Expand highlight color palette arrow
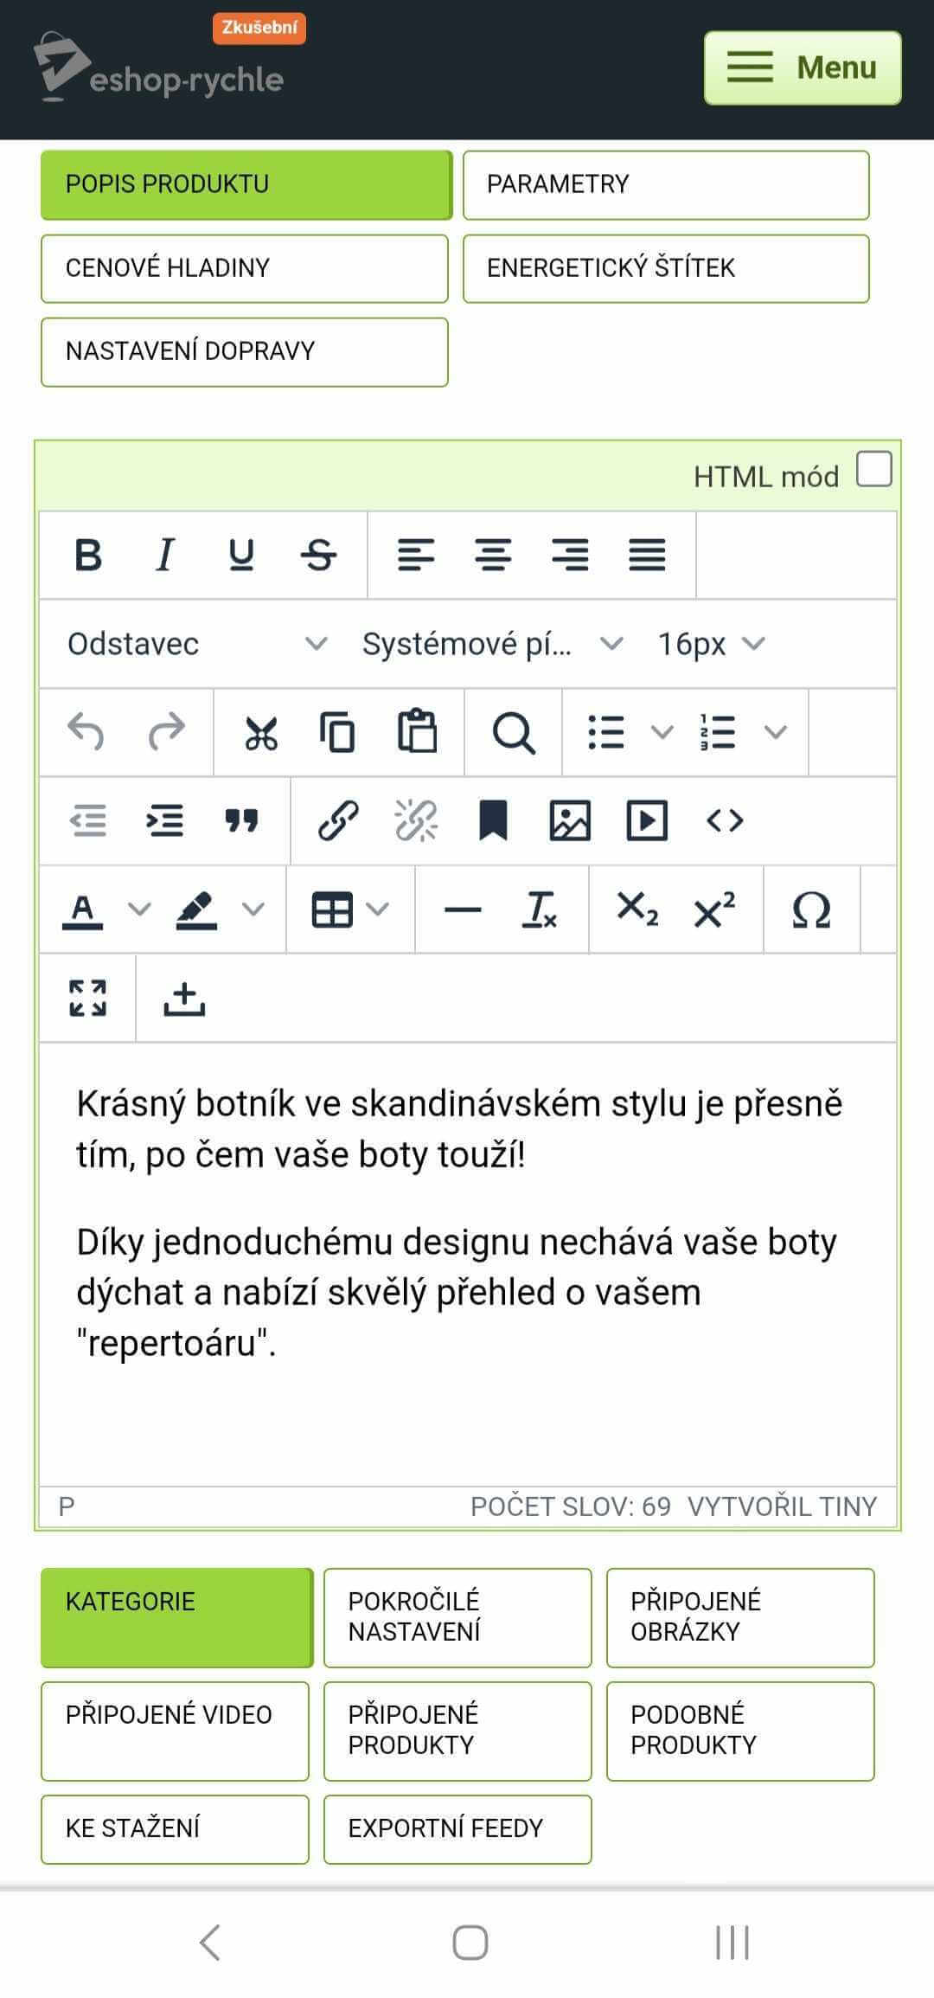The width and height of the screenshot is (934, 1998). pos(253,909)
